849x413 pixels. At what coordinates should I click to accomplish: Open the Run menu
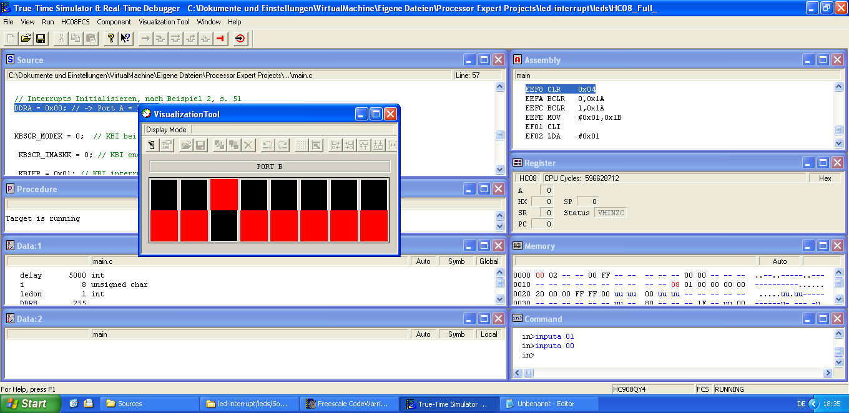[48, 22]
